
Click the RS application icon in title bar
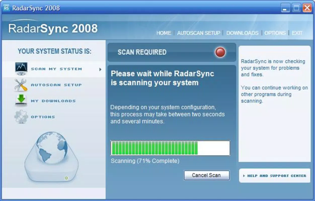[x=6, y=8]
